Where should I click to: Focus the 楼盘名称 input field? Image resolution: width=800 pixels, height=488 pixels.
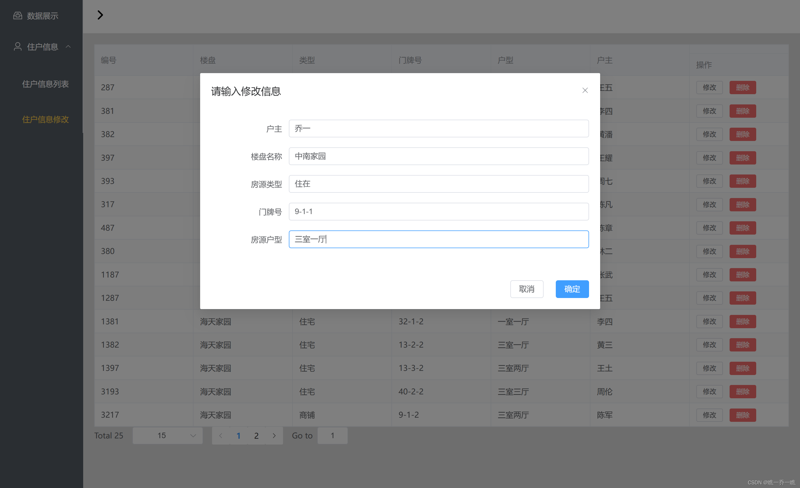coord(439,156)
